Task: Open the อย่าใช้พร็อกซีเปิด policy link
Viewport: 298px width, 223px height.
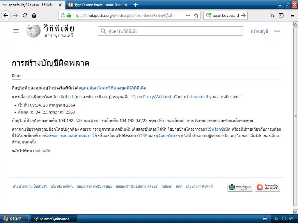Action: point(215,129)
